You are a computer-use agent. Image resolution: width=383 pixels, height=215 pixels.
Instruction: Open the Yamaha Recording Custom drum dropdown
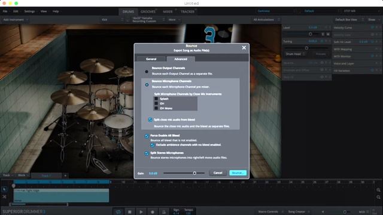pos(148,20)
